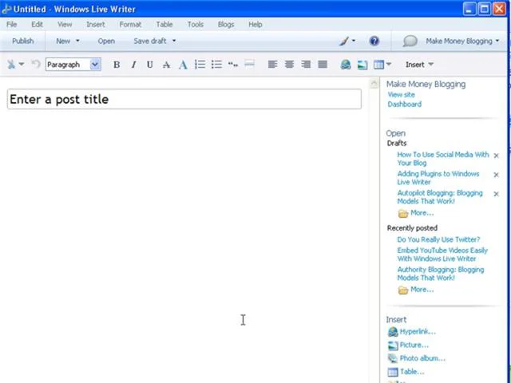This screenshot has height=383, width=511.
Task: Expand the Save draft dropdown arrow
Action: (x=174, y=41)
